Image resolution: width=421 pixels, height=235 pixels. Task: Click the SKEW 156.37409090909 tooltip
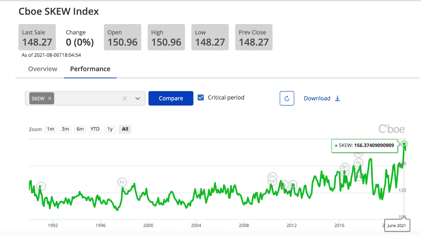click(364, 146)
